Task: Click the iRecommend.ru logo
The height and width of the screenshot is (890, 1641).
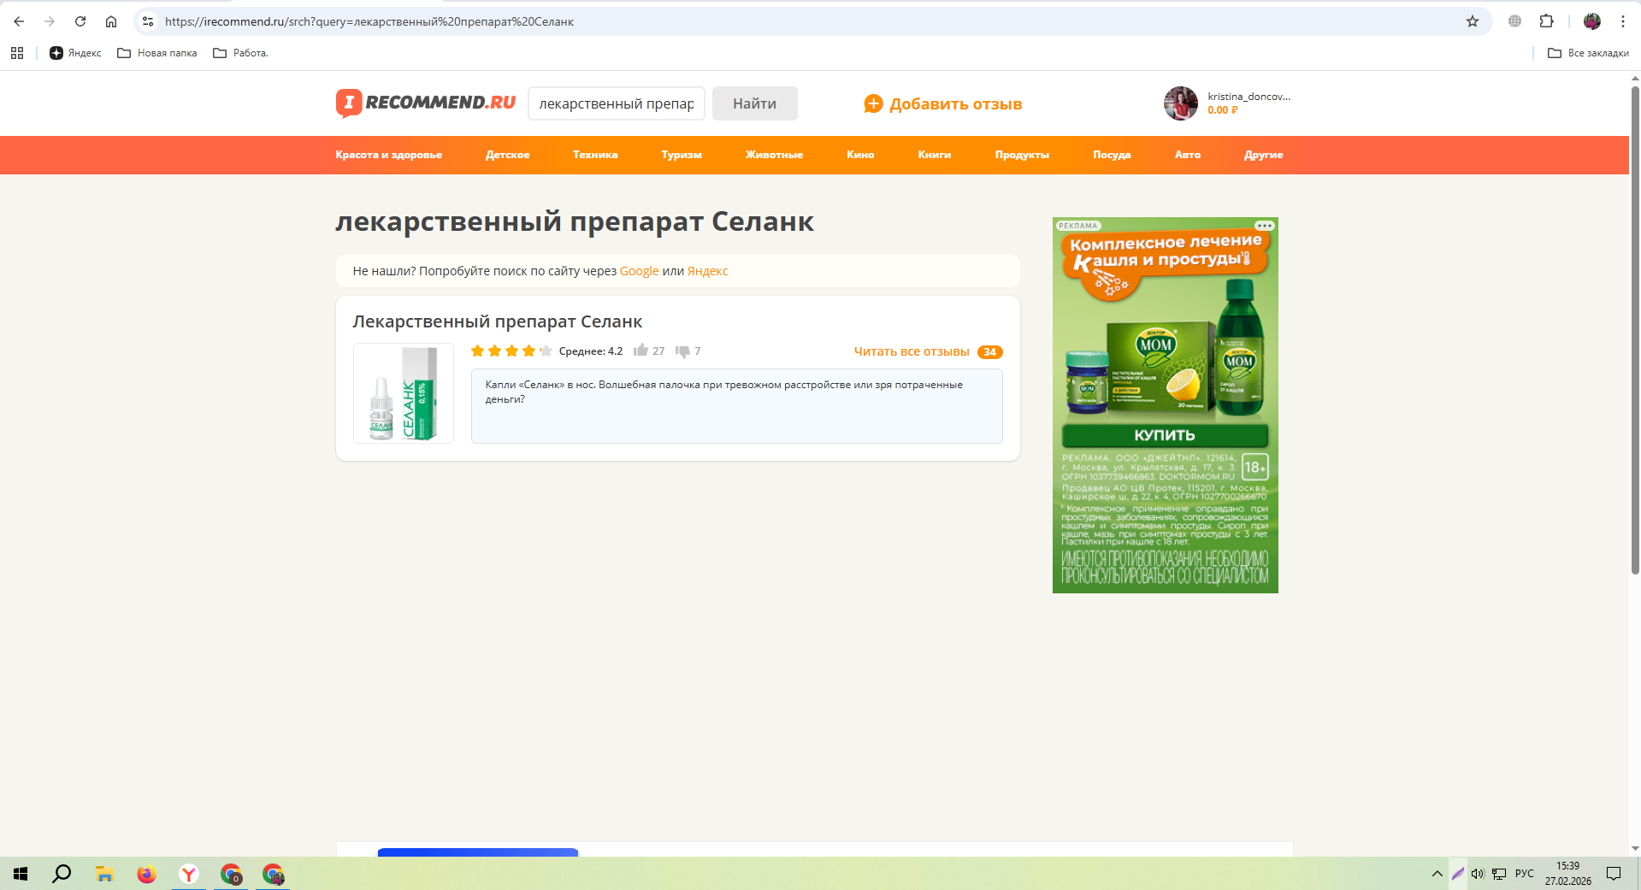Action: pos(426,103)
